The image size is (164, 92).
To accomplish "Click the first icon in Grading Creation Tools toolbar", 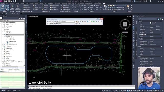I will [48, 21].
